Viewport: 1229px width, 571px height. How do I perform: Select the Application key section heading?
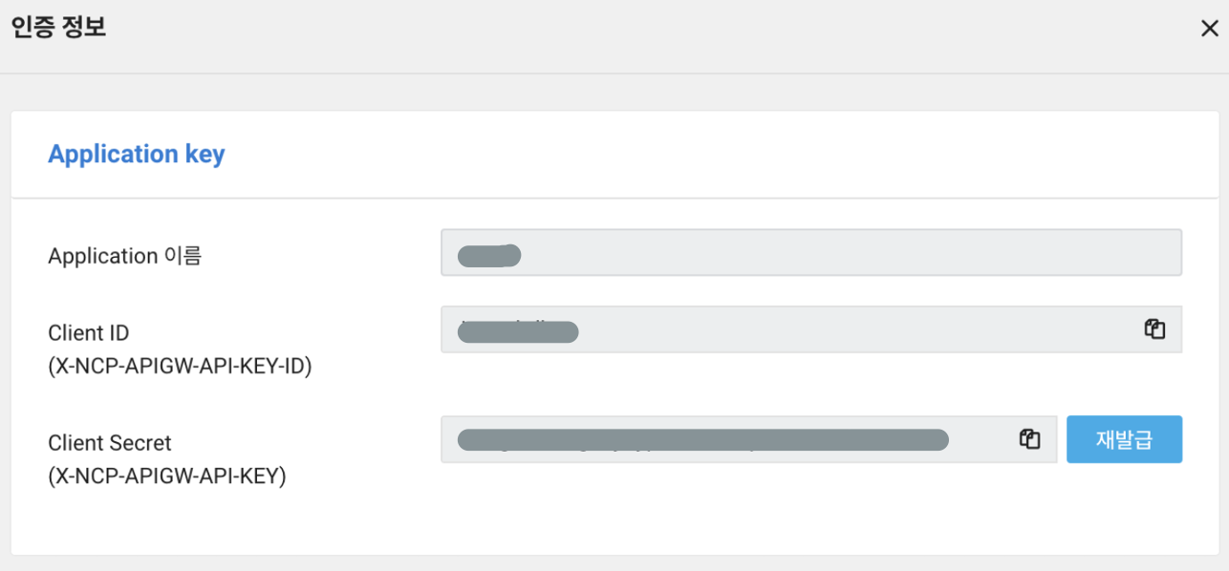point(137,154)
